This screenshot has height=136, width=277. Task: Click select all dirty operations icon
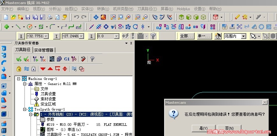(26, 59)
